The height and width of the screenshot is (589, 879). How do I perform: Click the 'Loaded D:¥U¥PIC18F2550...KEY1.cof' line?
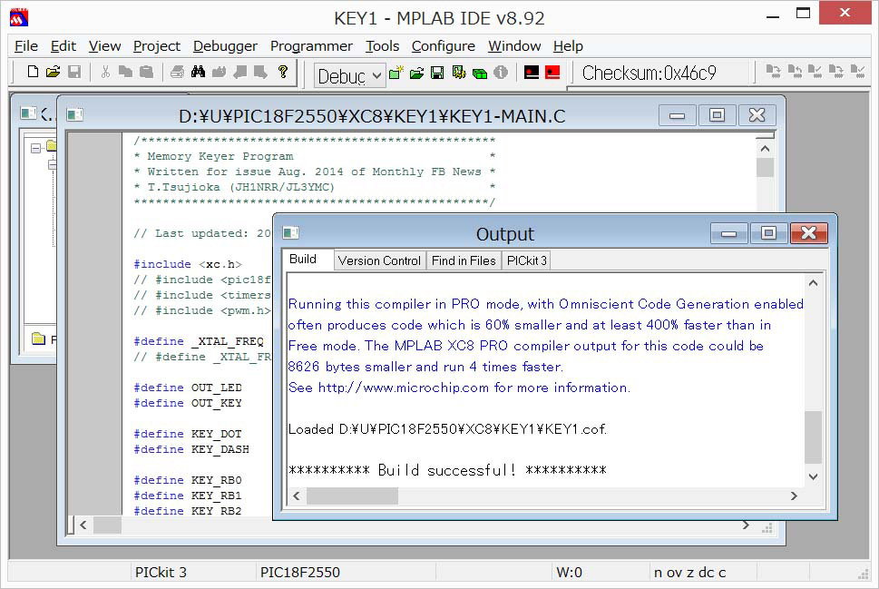click(447, 429)
